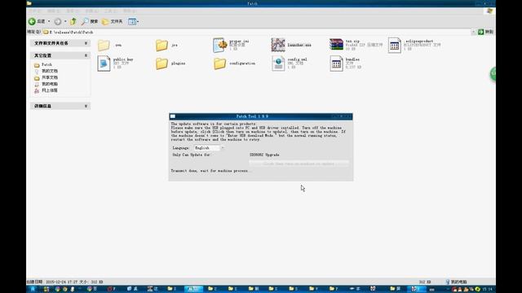Screen dimensions: 522x293
Task: Open the Forward button history dropdown arrow
Action: [x=65, y=22]
